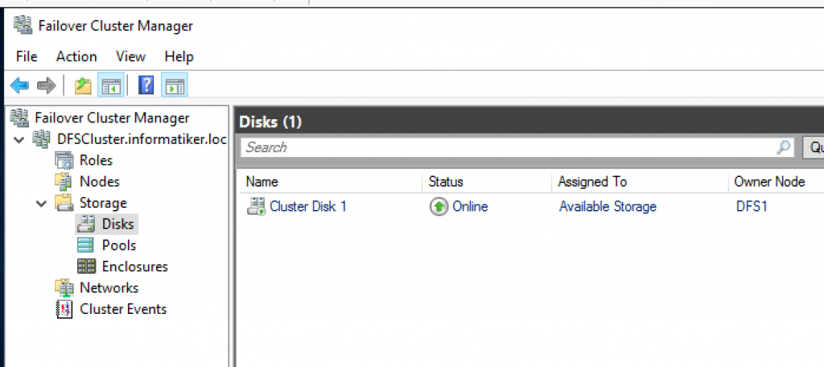Click the Queries button beside search
The image size is (824, 367).
click(x=814, y=148)
